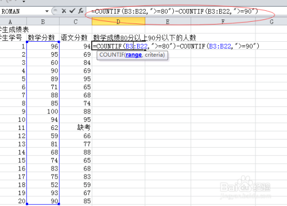Select the 数学成绩80分以上90分以下的人数 header cell
The image size is (287, 206).
click(x=145, y=38)
